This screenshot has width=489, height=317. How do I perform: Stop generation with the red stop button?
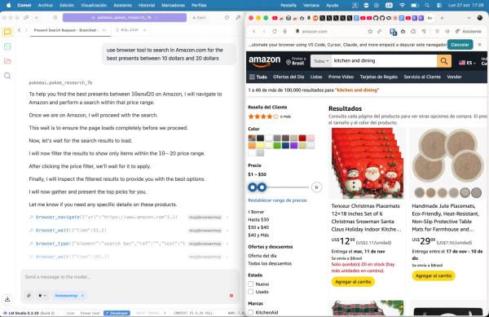(x=231, y=296)
